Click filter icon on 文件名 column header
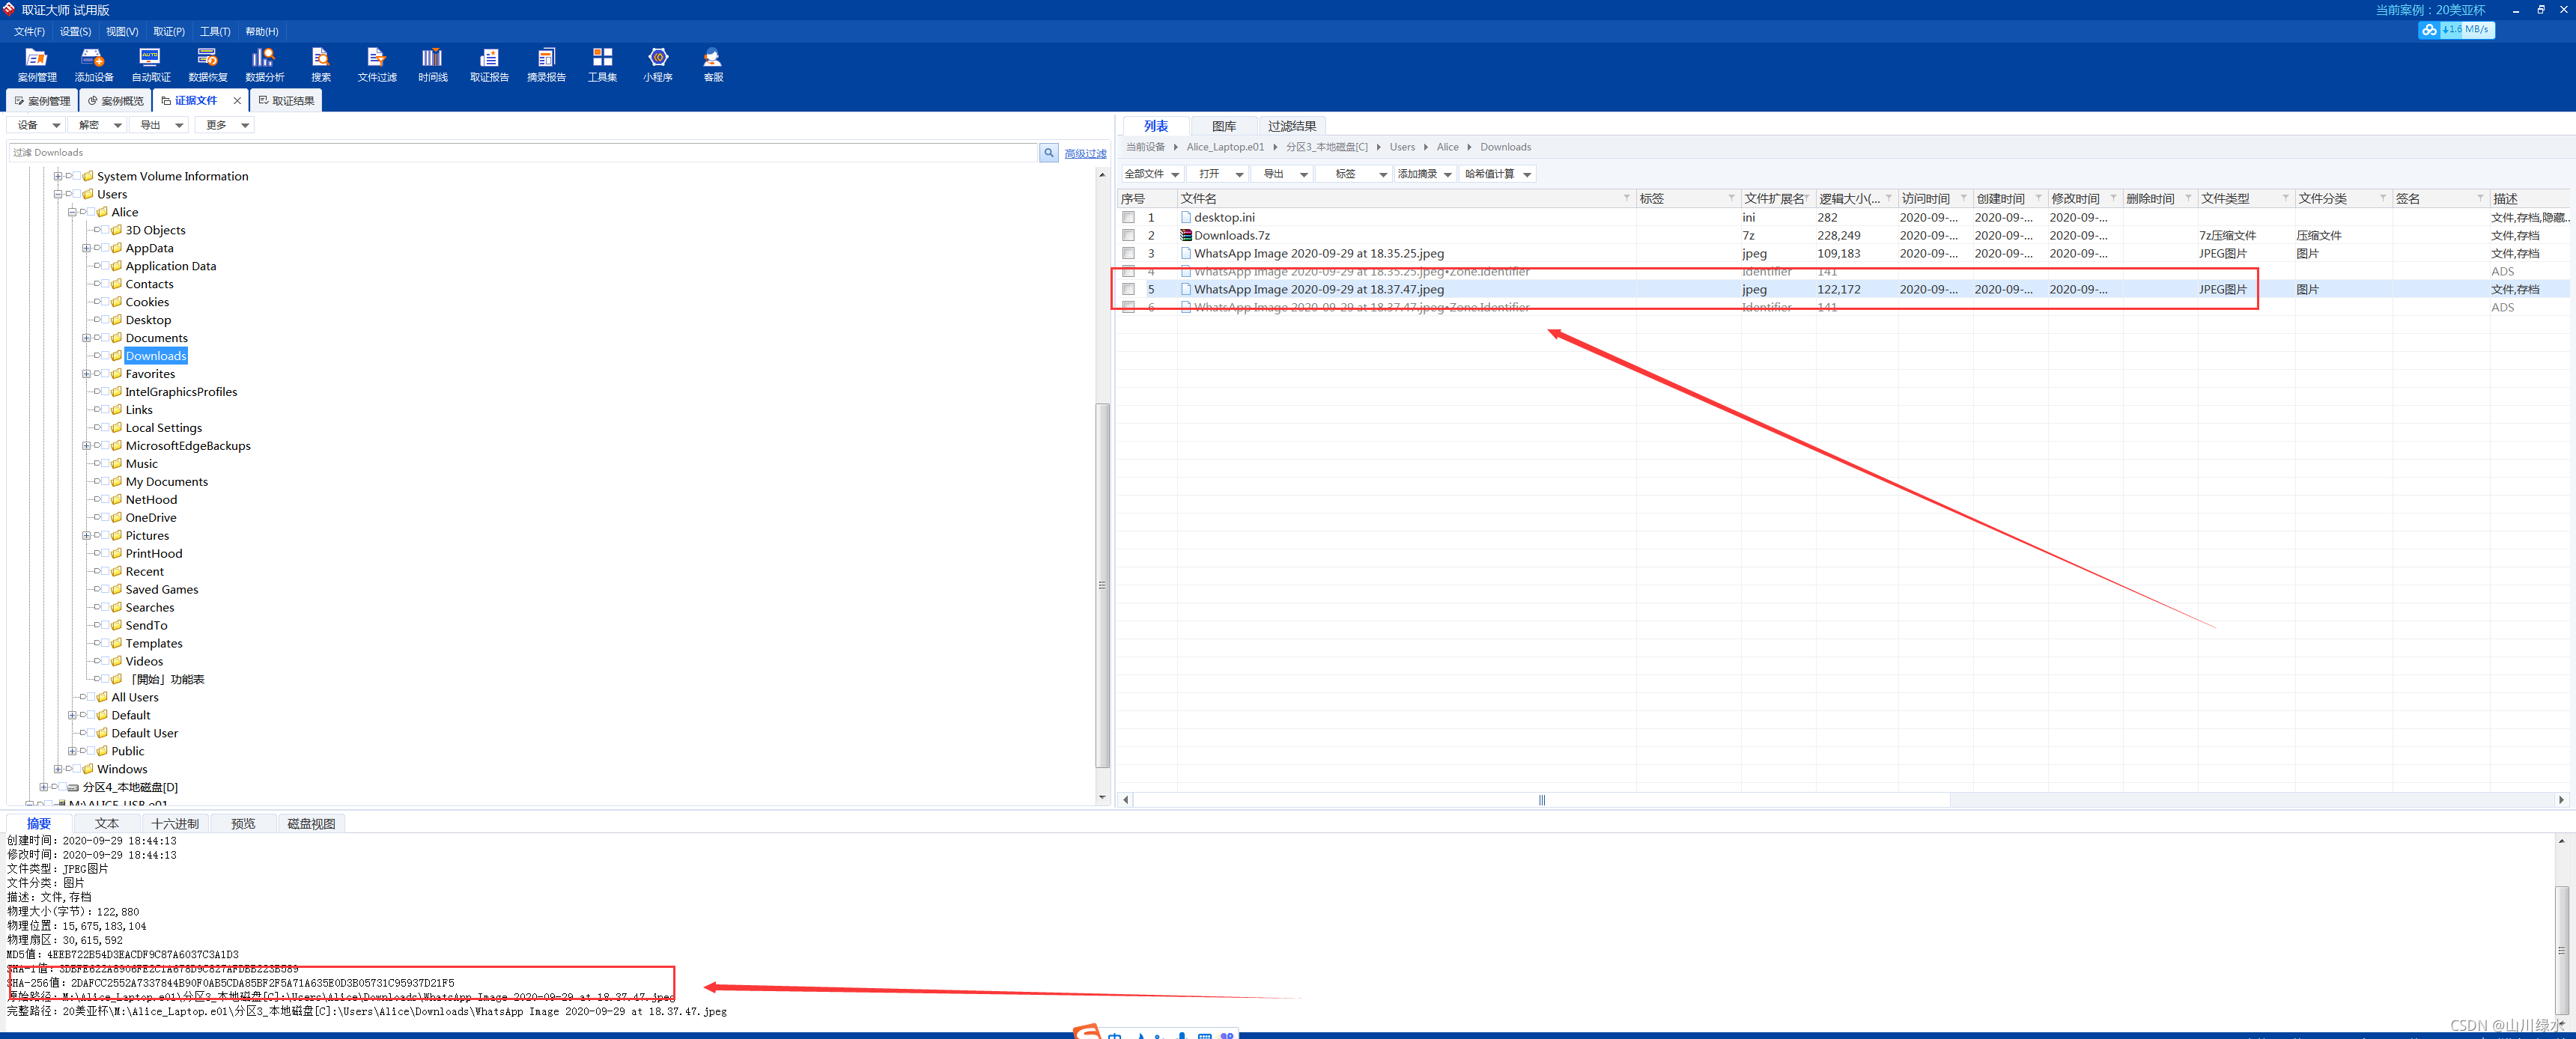Image resolution: width=2576 pixels, height=1039 pixels. pos(1626,198)
